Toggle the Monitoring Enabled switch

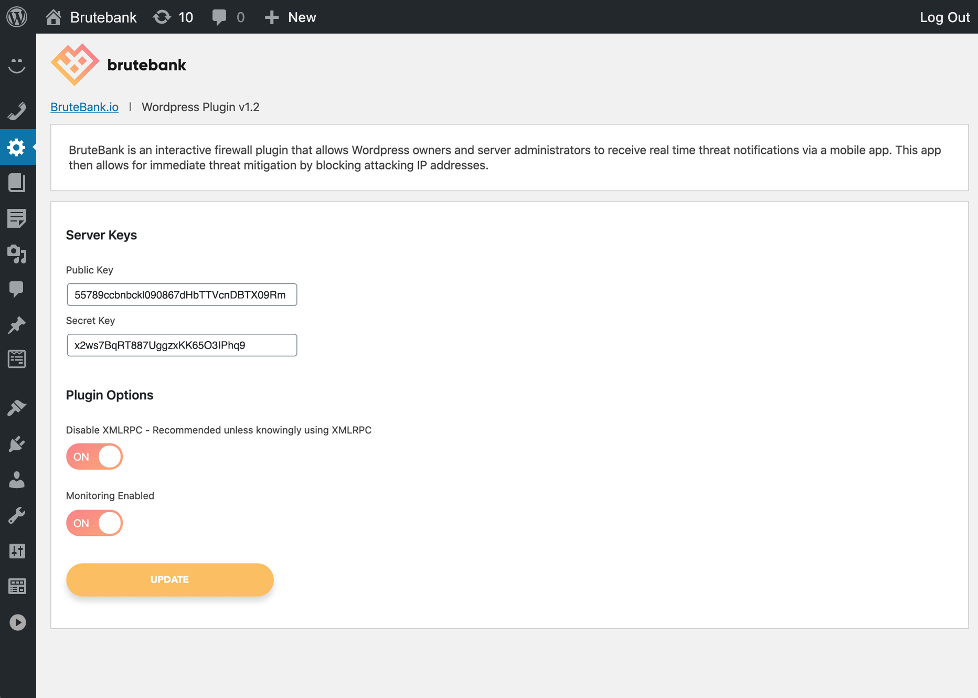click(x=94, y=523)
